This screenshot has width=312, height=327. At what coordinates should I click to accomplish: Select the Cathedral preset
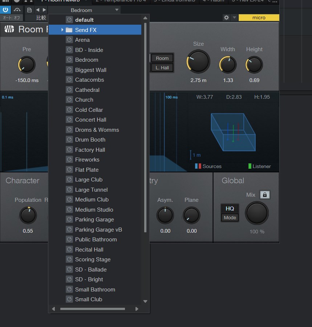click(x=87, y=90)
